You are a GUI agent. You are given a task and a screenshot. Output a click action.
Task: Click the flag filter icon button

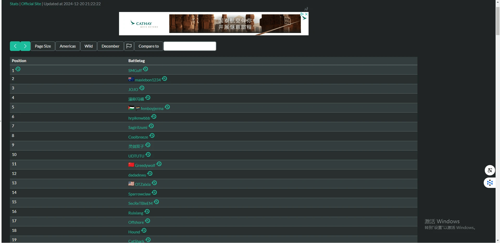129,46
